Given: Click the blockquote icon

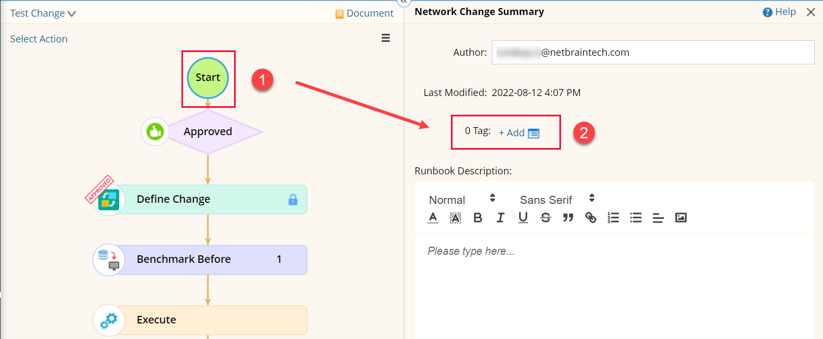Looking at the screenshot, I should click(x=568, y=218).
